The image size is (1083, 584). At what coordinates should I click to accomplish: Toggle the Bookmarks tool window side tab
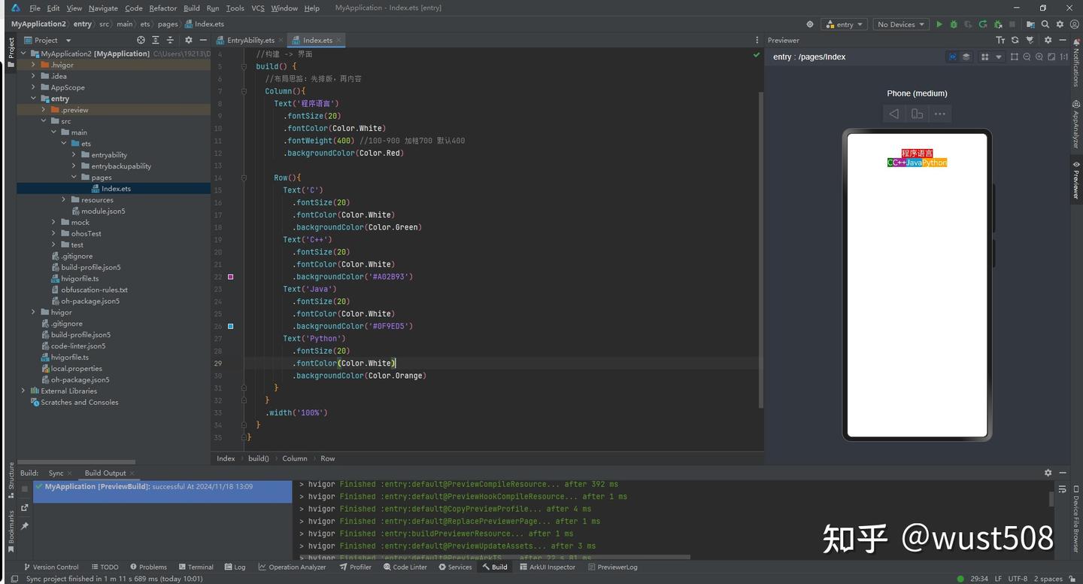click(x=11, y=531)
